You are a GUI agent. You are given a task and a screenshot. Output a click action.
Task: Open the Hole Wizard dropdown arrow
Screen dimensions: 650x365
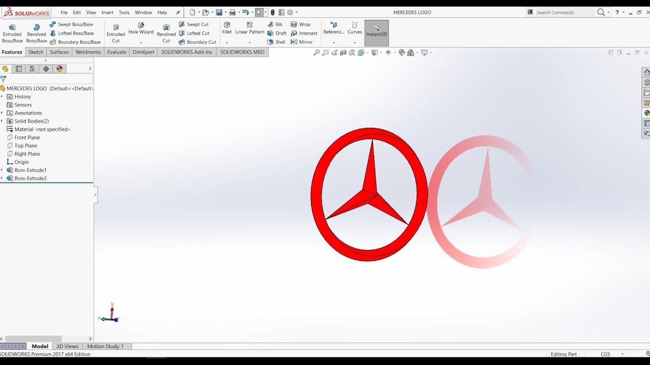click(x=141, y=43)
